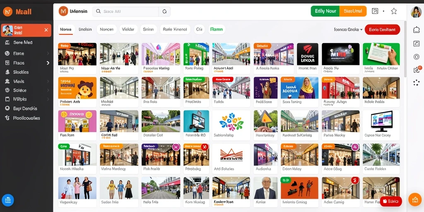Click the red 2 badge on Adiae Camig card
This screenshot has height=212, width=424.
[x=355, y=181]
